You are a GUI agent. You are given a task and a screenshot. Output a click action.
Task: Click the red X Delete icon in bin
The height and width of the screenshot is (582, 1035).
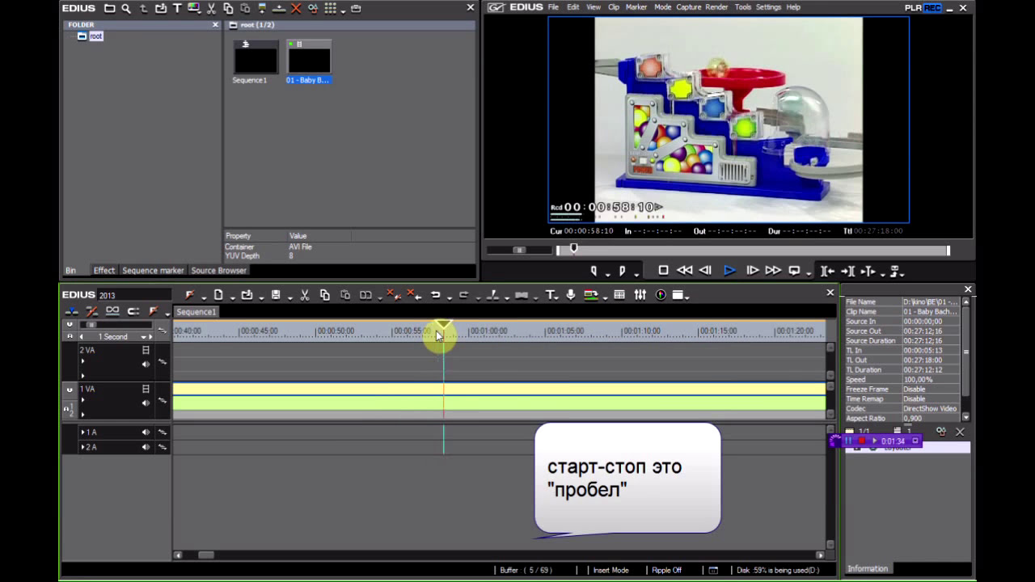296,8
